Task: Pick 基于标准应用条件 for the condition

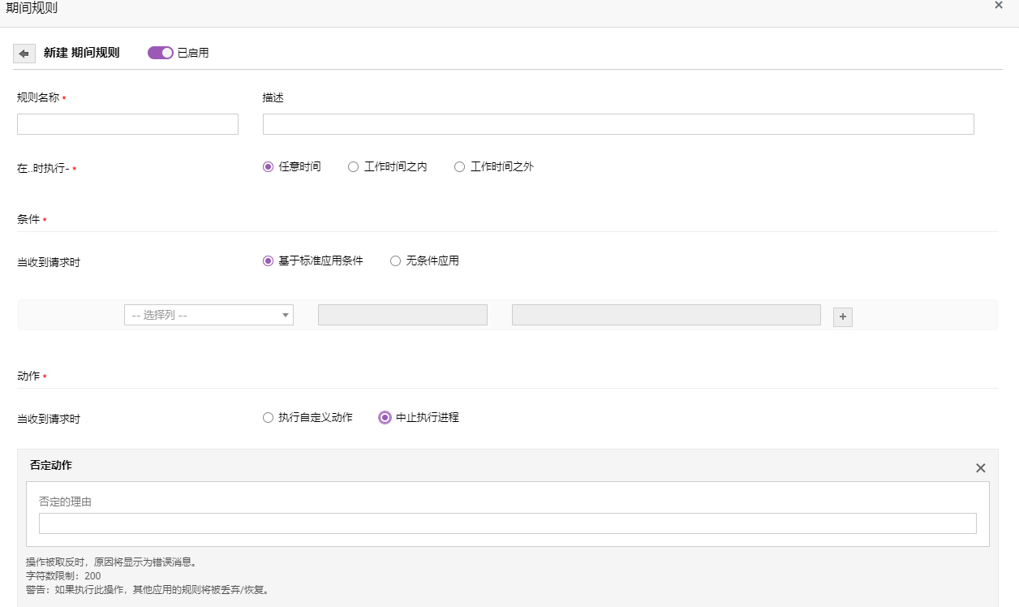Action: (268, 261)
